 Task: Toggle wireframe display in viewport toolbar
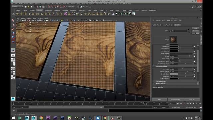pos(50,20)
